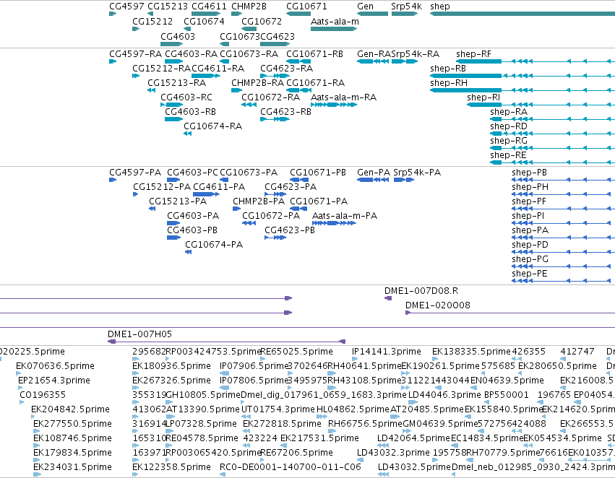Click protein CG4623-PB label
This screenshot has height=478, width=615.
click(290, 230)
